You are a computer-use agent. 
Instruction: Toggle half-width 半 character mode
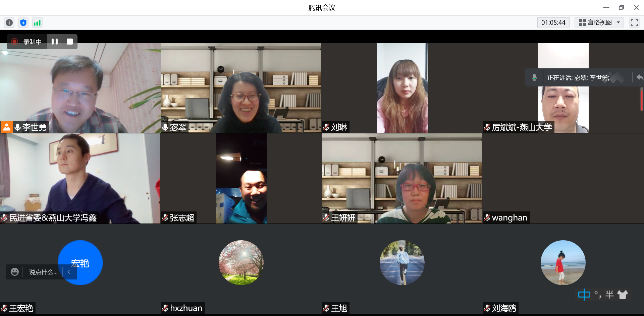tap(609, 295)
